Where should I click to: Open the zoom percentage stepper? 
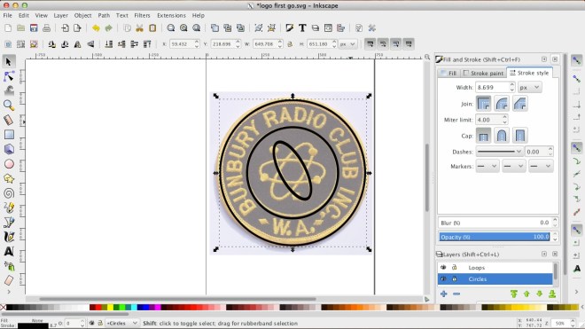click(573, 323)
